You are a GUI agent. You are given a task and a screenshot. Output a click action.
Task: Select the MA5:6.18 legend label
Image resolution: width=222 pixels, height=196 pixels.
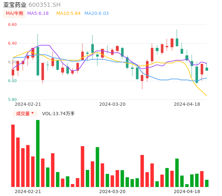click(38, 14)
